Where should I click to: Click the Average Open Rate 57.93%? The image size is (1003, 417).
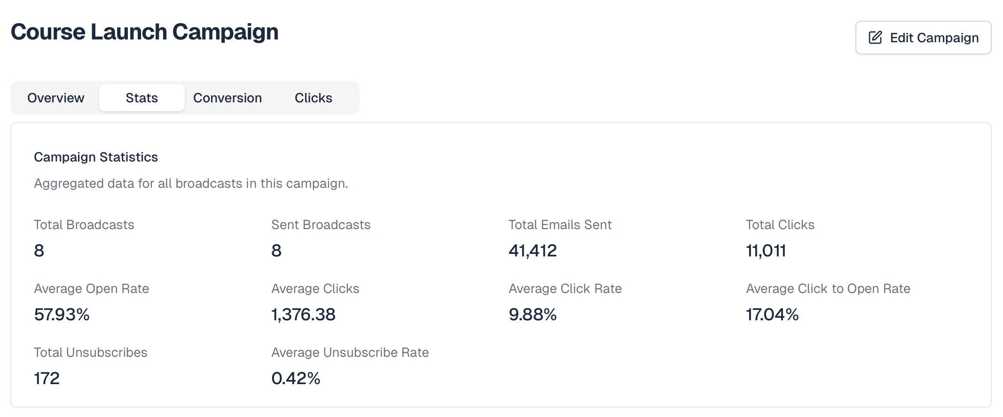[62, 314]
